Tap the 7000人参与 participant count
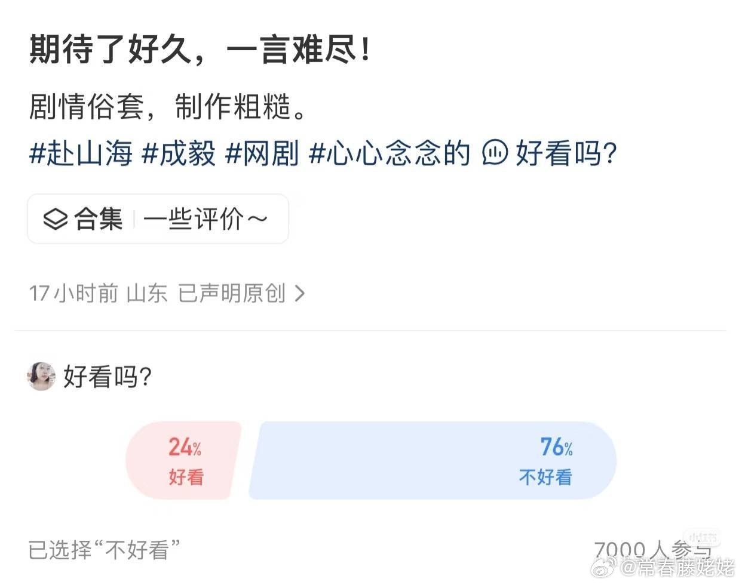 [x=652, y=550]
